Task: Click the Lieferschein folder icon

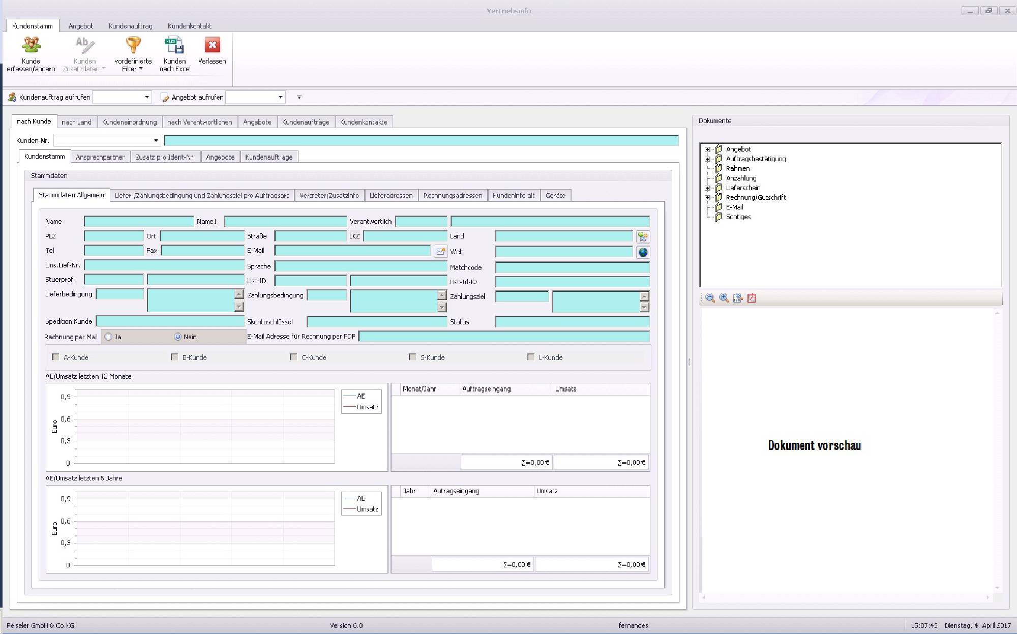Action: (x=719, y=188)
